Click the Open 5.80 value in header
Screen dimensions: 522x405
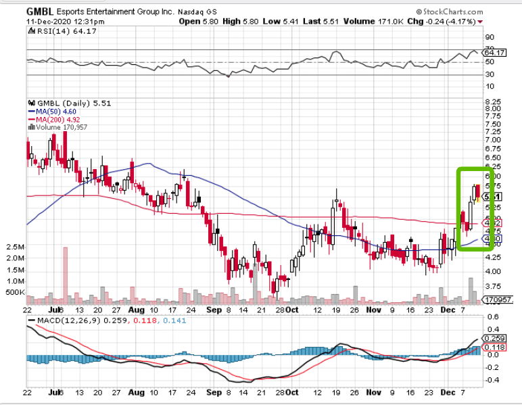(x=198, y=22)
